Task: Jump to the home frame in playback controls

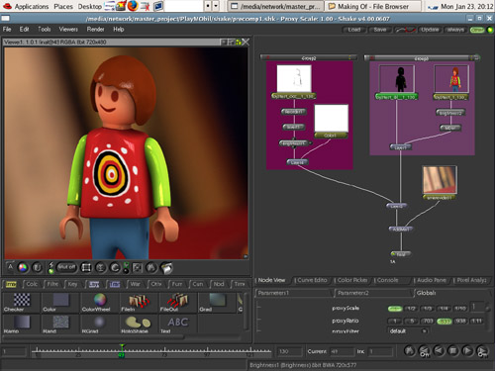Action: point(410,351)
